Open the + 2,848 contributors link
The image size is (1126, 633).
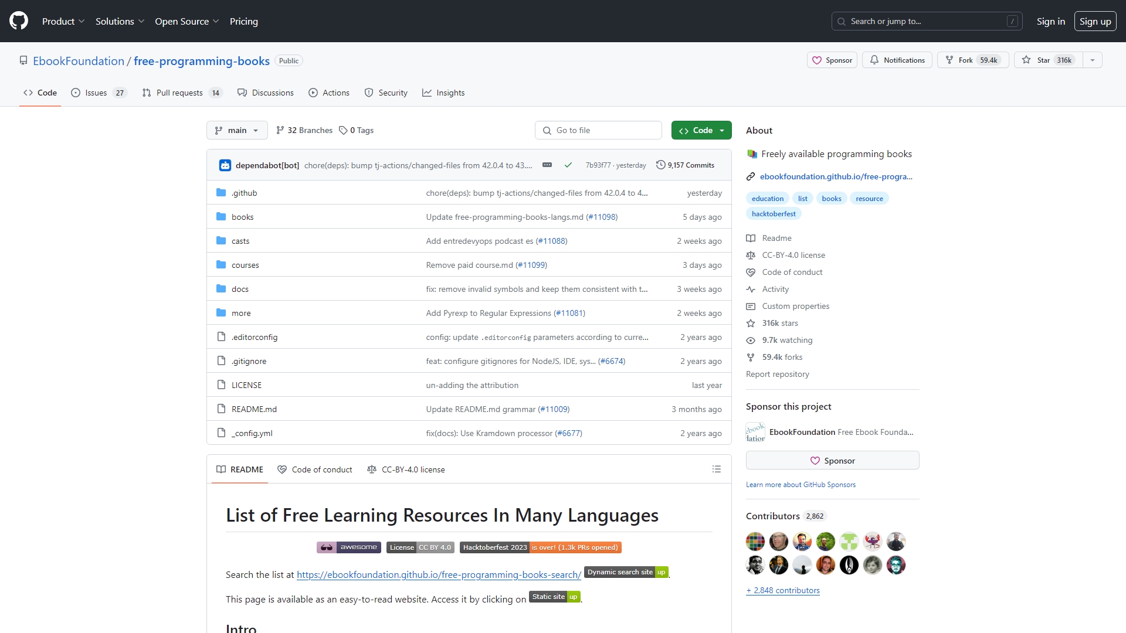pos(783,590)
